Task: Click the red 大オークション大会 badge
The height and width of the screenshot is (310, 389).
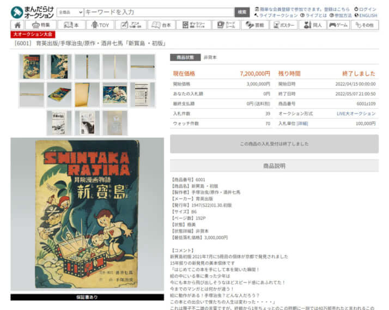Action: (x=33, y=34)
